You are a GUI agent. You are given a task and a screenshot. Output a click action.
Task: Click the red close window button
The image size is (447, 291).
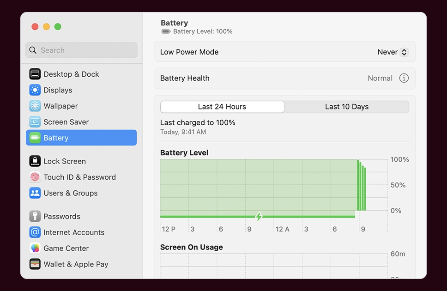[x=35, y=27]
